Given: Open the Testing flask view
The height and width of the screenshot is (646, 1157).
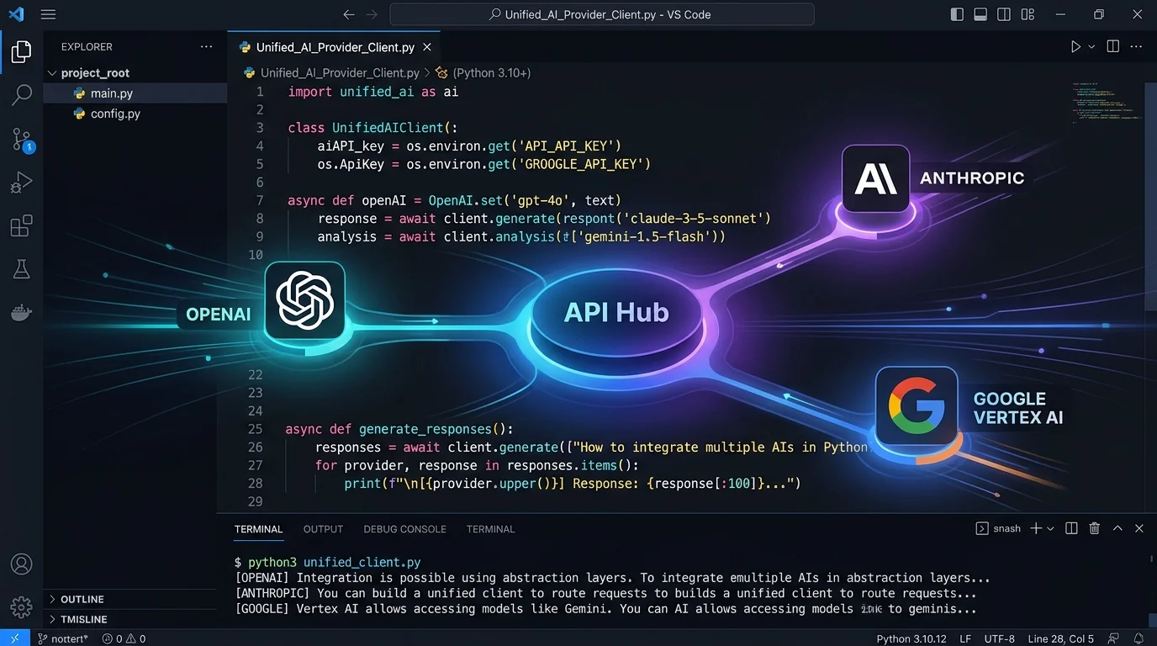Looking at the screenshot, I should (x=21, y=269).
